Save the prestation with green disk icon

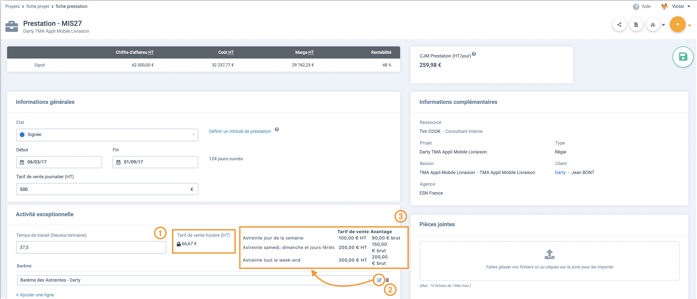click(x=683, y=57)
